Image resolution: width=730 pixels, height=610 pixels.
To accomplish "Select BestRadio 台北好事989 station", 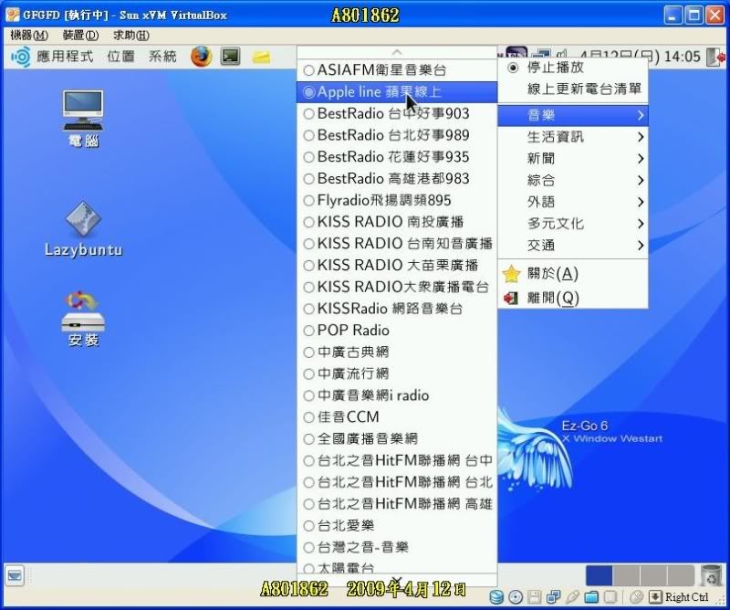I will [x=397, y=135].
